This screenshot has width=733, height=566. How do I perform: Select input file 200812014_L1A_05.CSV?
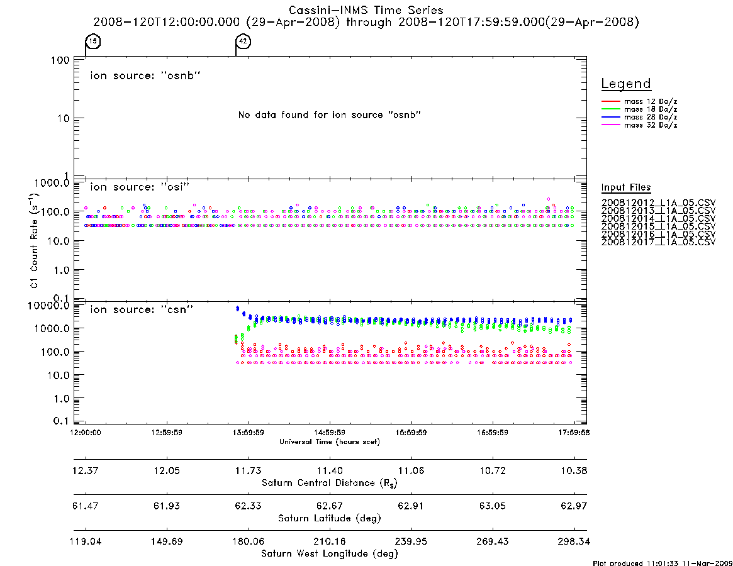[x=658, y=219]
